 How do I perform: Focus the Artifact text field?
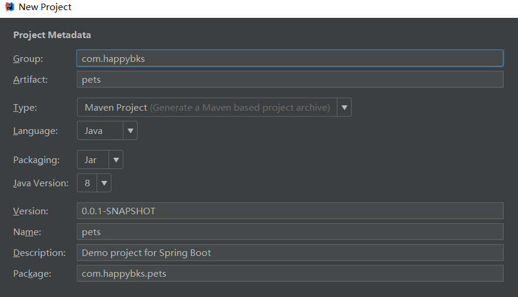(290, 80)
